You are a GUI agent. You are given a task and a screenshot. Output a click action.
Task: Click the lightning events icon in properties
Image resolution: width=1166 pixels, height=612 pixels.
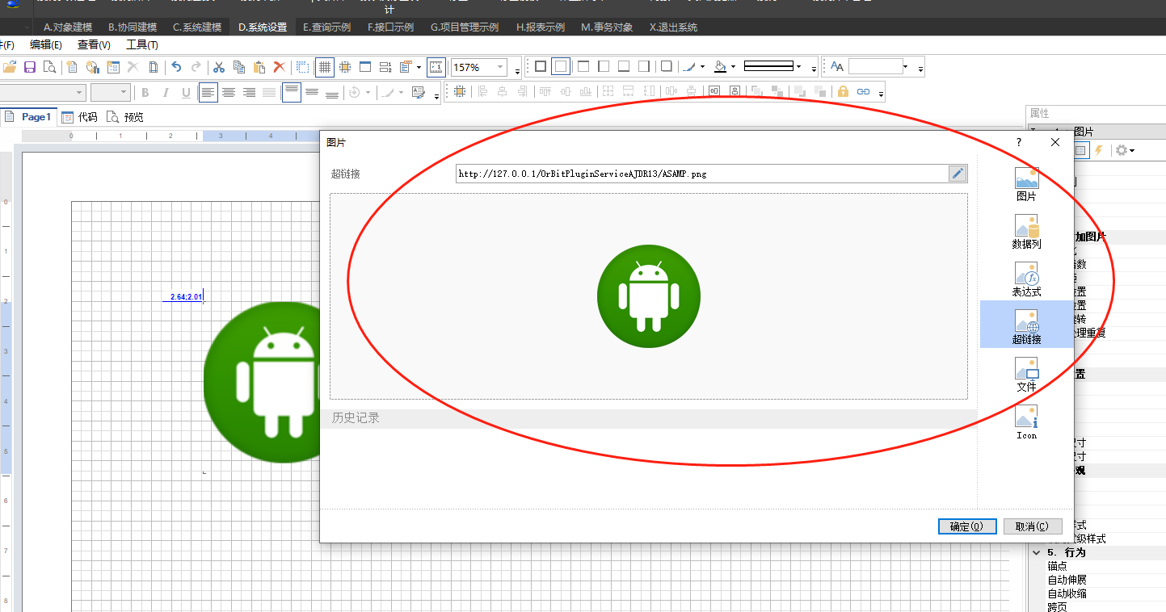tap(1099, 150)
